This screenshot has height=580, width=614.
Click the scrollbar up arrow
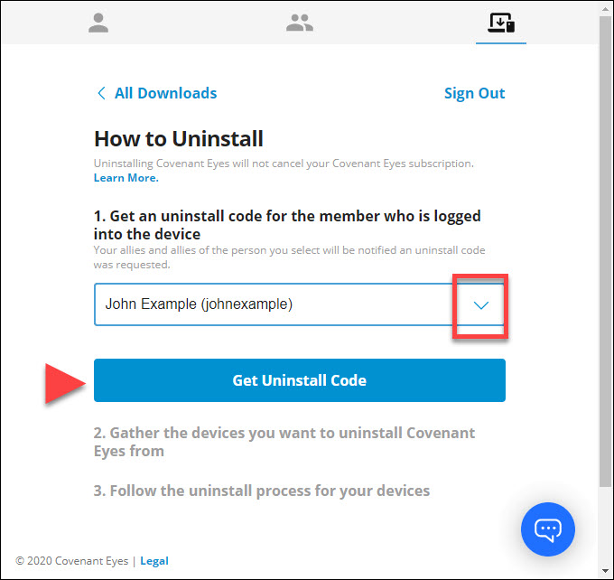click(605, 8)
